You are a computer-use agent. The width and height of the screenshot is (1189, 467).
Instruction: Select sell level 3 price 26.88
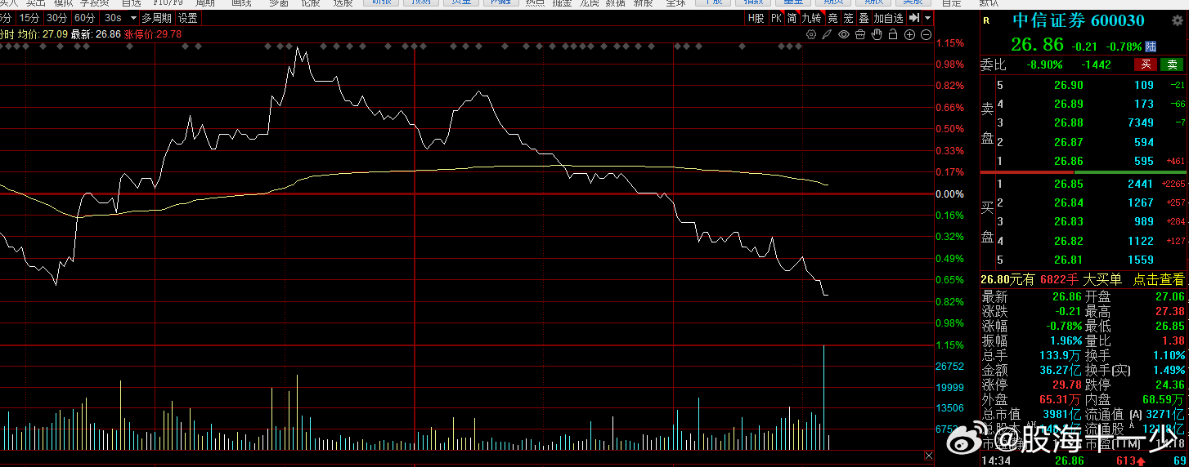click(1068, 122)
